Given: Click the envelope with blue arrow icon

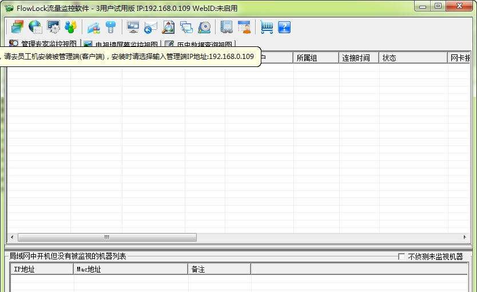Looking at the screenshot, I should coord(150,27).
